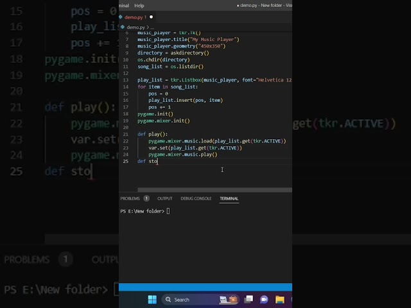Switch to the OUTPUT panel tab
411x308 pixels.
click(165, 198)
